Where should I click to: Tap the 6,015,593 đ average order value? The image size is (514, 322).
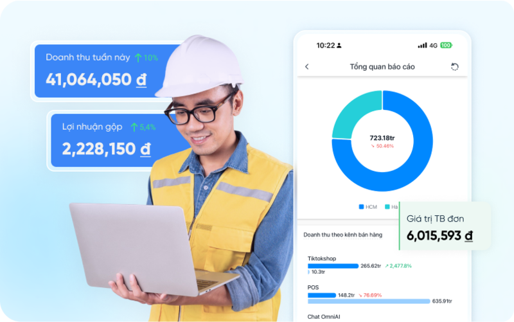pos(439,235)
